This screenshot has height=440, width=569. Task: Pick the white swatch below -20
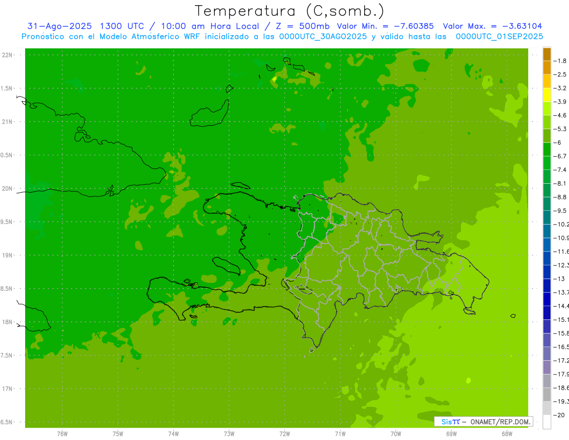pos(547,422)
